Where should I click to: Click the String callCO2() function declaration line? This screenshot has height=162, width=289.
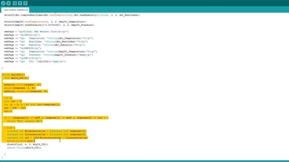tap(13, 75)
